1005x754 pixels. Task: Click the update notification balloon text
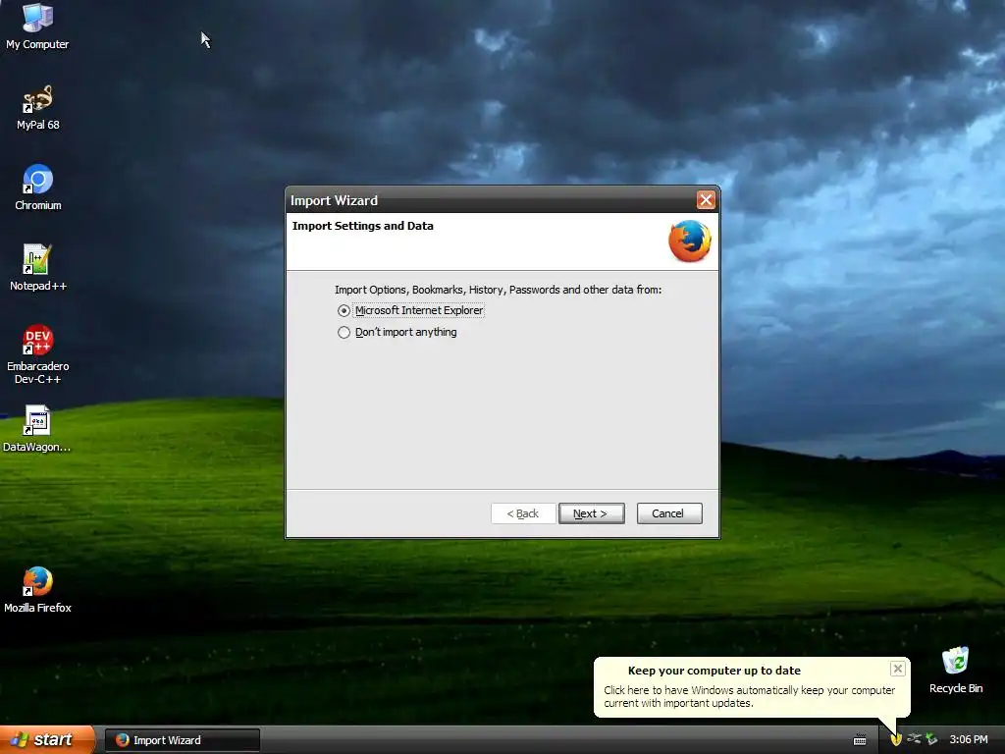(x=749, y=696)
